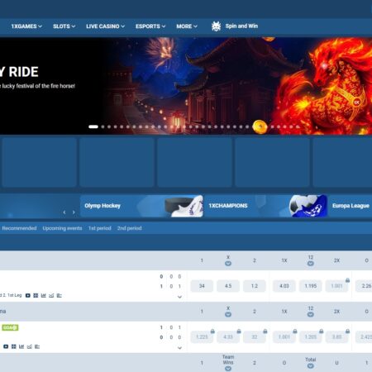This screenshot has width=372, height=372.
Task: Expand the X market dropdown in the top header
Action: 228,264
